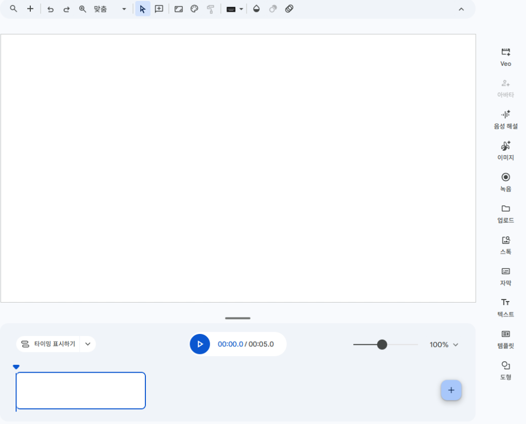Open the theme palette icon
The height and width of the screenshot is (424, 526).
click(x=194, y=9)
